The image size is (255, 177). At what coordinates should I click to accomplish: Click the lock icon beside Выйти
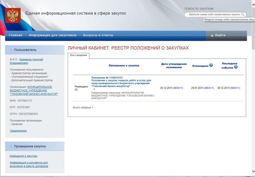(212, 35)
